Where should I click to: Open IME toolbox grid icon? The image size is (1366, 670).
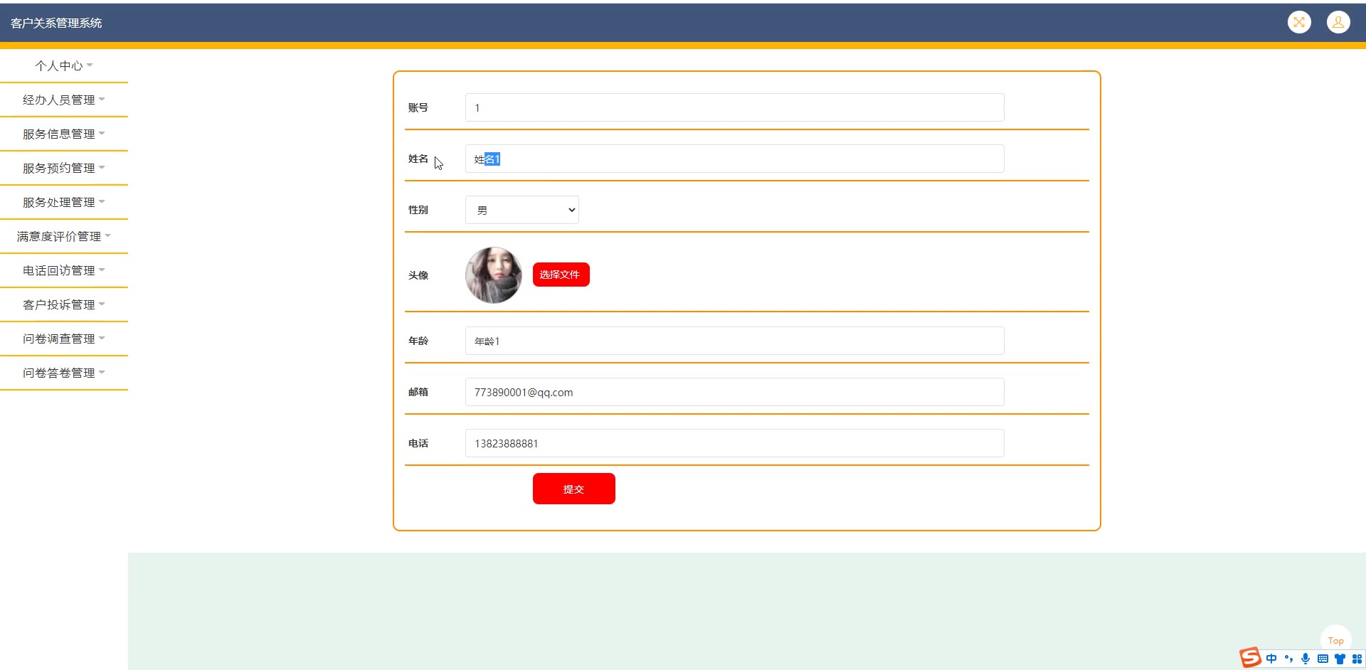1357,659
